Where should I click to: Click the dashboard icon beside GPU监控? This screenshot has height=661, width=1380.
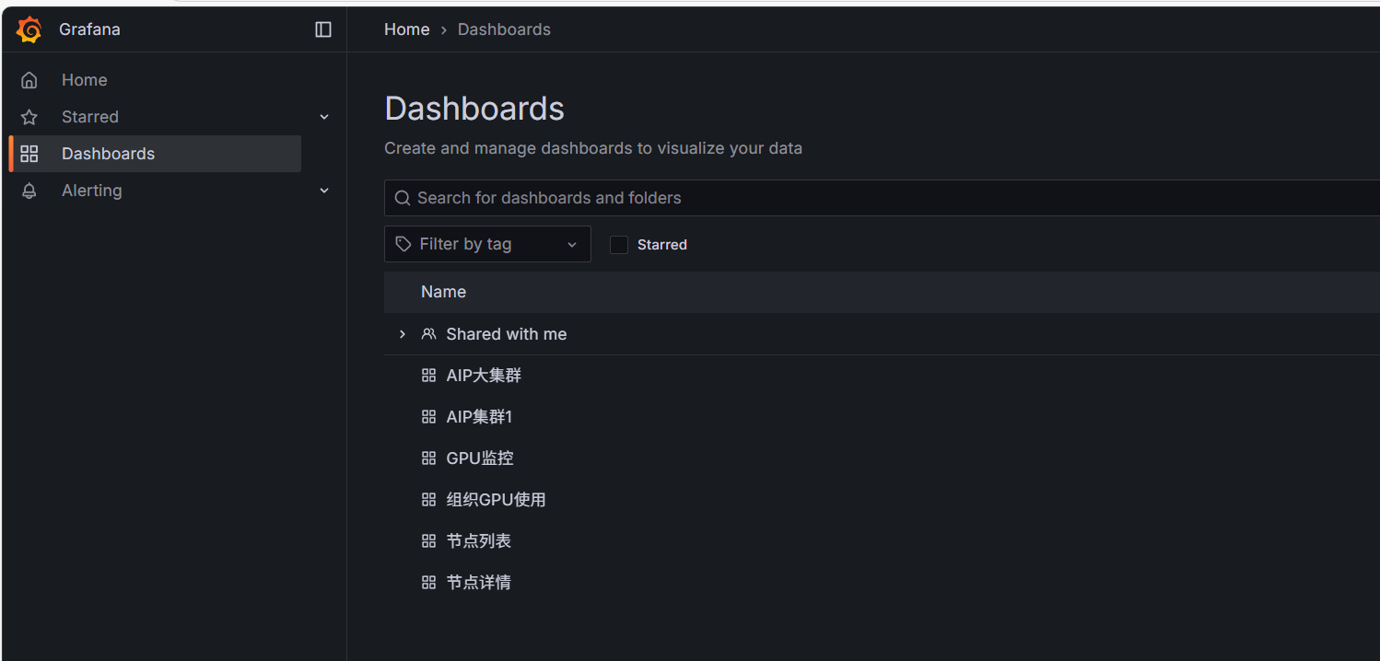point(428,458)
